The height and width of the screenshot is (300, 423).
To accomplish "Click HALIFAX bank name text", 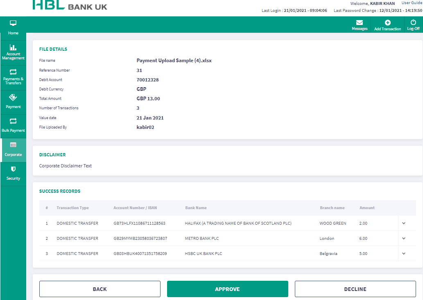I will click(x=238, y=223).
